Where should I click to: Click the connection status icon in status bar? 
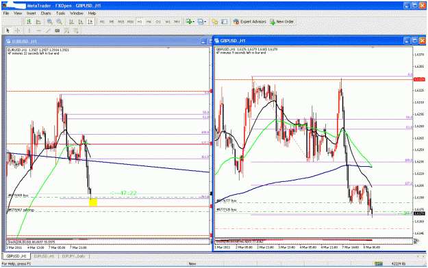coord(378,264)
